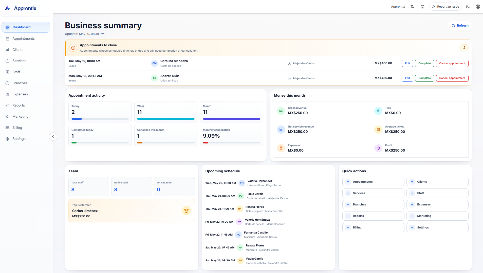
Task: Click the AR avatar for Andrea Ruiz
Action: click(x=155, y=78)
